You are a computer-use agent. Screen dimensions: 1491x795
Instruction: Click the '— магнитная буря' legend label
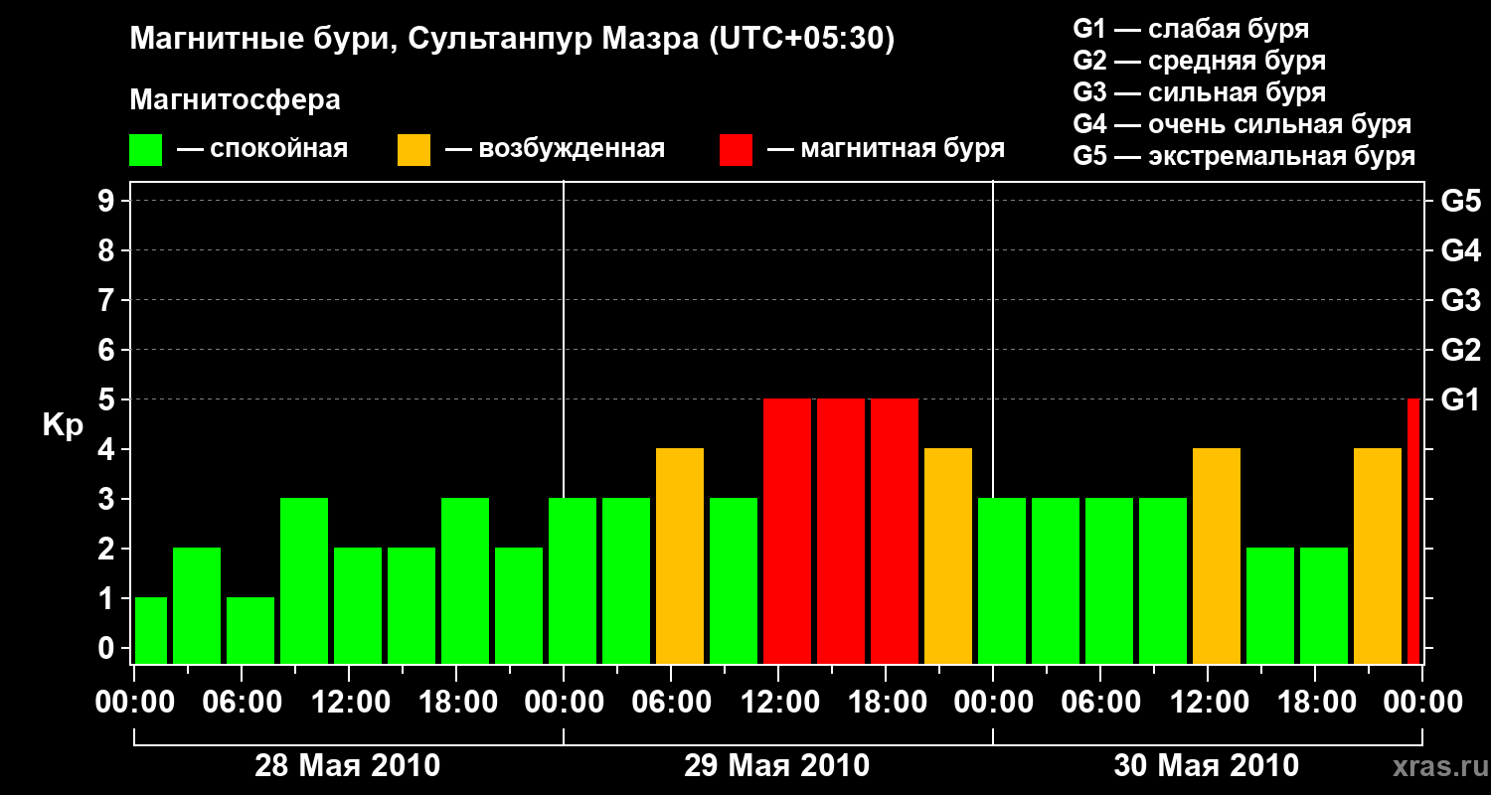click(x=886, y=149)
